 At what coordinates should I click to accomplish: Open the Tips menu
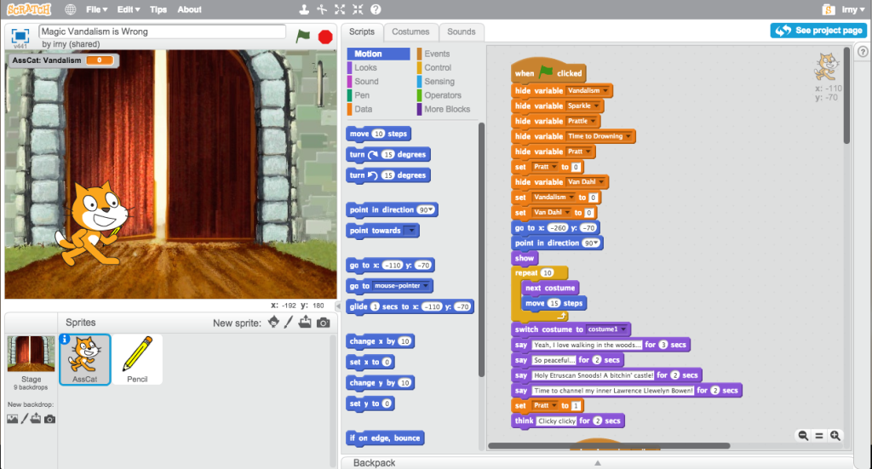[x=158, y=9]
